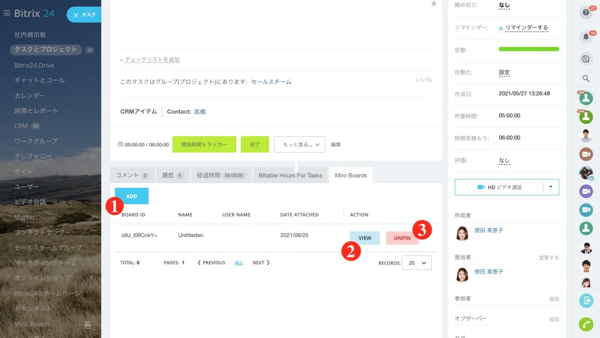The height and width of the screenshot is (338, 600).
Task: Switch to the Billable Hours For Tasks tab
Action: (x=290, y=175)
